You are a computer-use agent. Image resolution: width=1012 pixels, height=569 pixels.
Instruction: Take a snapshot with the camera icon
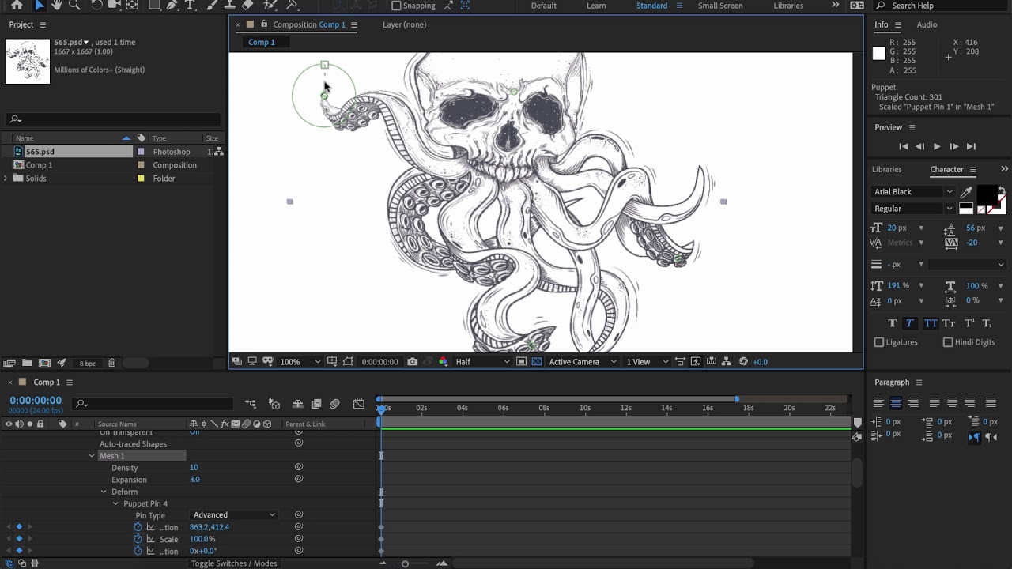412,362
